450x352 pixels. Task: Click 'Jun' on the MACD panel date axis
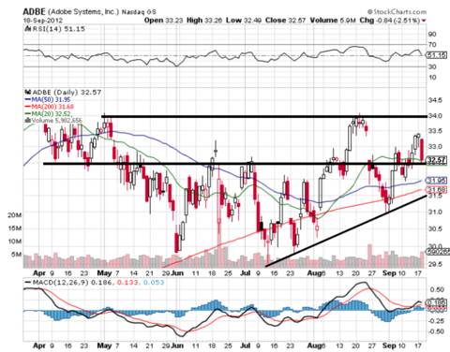pos(177,345)
